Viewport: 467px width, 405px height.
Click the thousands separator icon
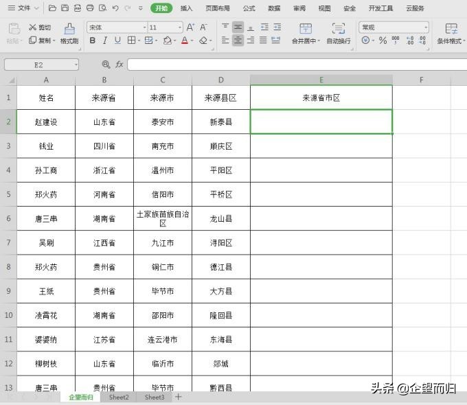click(x=396, y=40)
